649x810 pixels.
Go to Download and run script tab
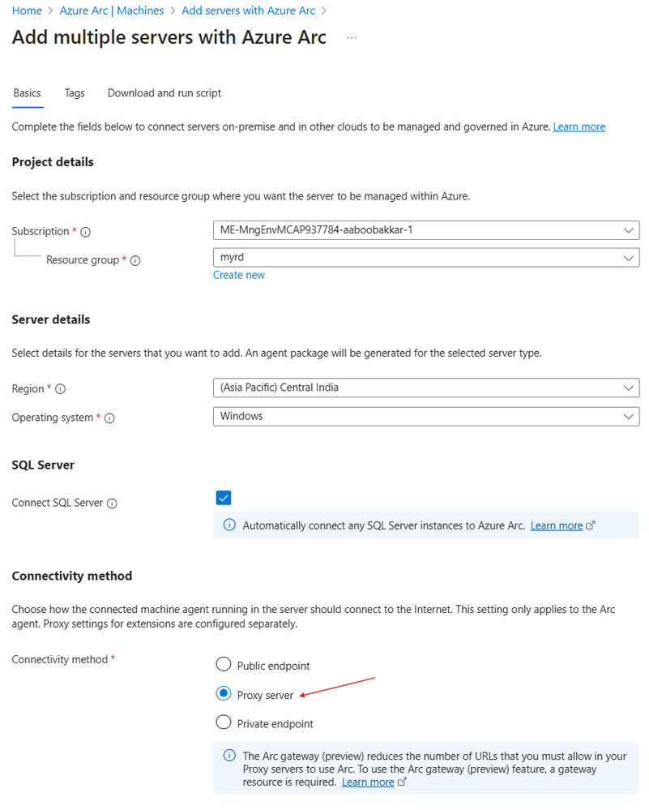[164, 93]
